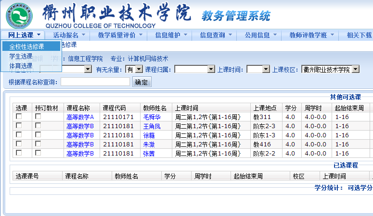Open the 活动报名 menu
Image resolution: width=373 pixels, height=216 pixels.
pos(68,35)
